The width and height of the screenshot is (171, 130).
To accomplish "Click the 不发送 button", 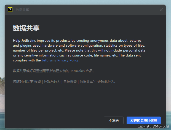I will click(114, 120).
